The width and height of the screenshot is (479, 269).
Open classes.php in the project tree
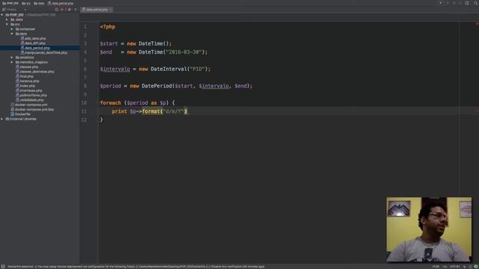pos(28,67)
